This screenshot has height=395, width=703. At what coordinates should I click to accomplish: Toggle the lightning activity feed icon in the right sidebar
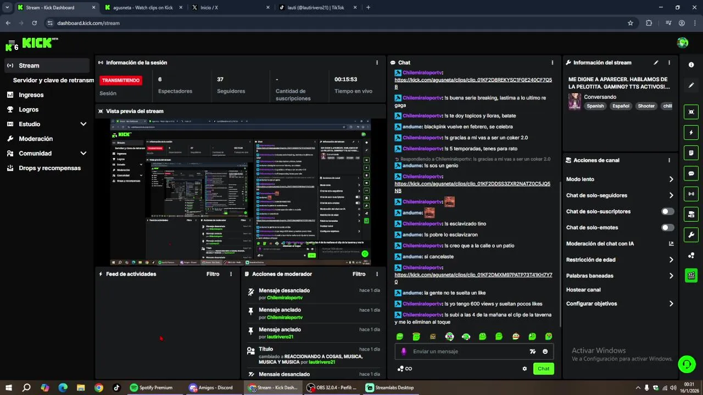(691, 132)
